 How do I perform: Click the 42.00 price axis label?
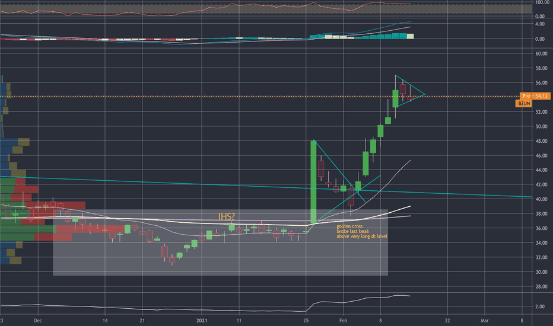pos(541,185)
